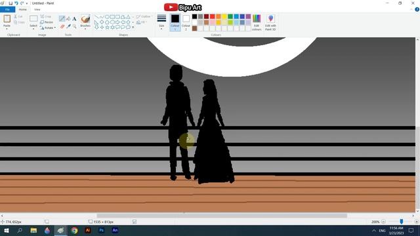The image size is (420, 236).
Task: Click the Paste clipboard icon
Action: pos(7,18)
